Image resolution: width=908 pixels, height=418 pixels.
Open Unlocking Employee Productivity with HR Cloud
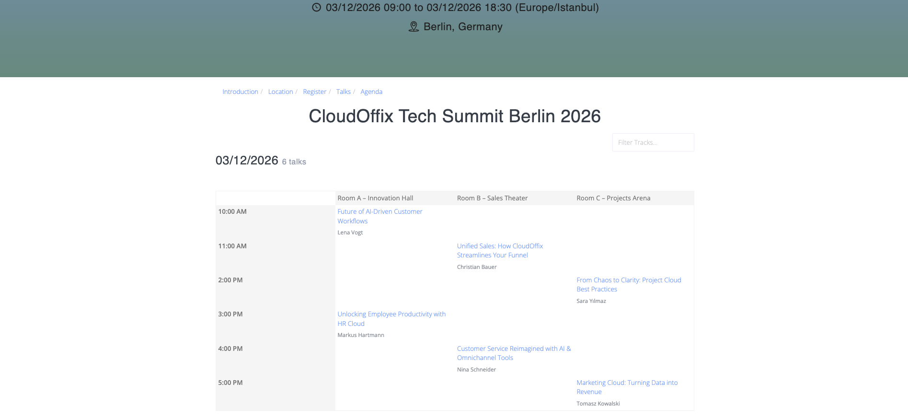click(x=391, y=319)
